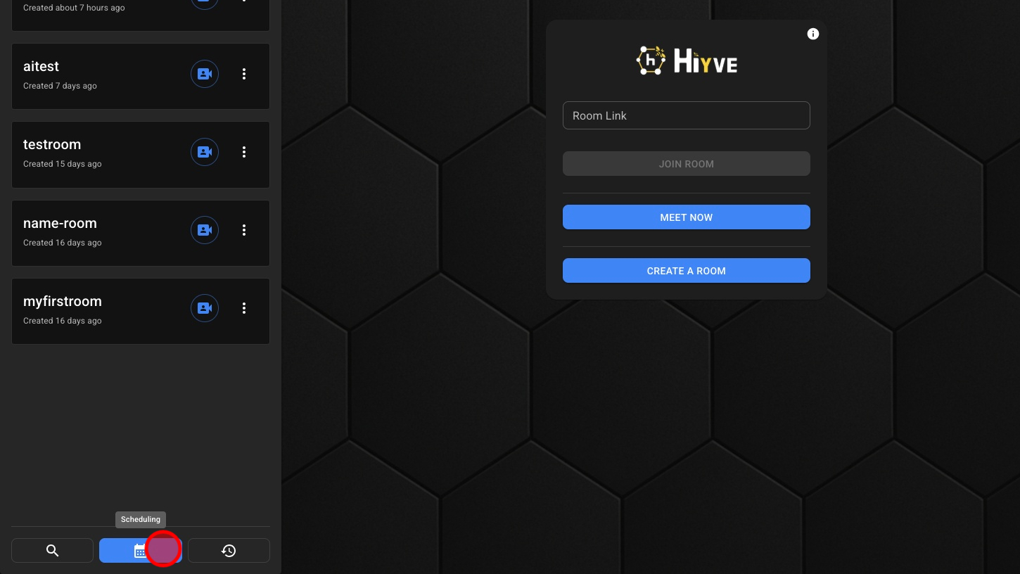Open more options for myfirstroom

click(x=244, y=308)
